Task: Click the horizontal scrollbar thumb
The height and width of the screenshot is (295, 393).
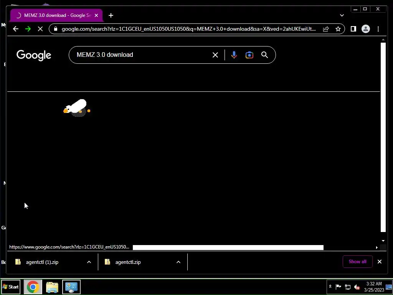Action: coord(228,248)
